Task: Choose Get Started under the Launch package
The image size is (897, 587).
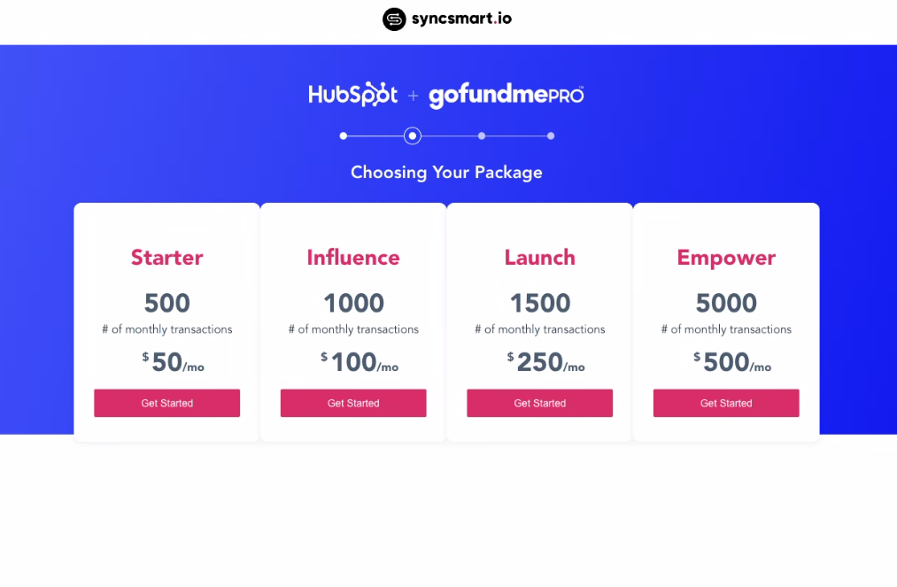Action: (x=539, y=403)
